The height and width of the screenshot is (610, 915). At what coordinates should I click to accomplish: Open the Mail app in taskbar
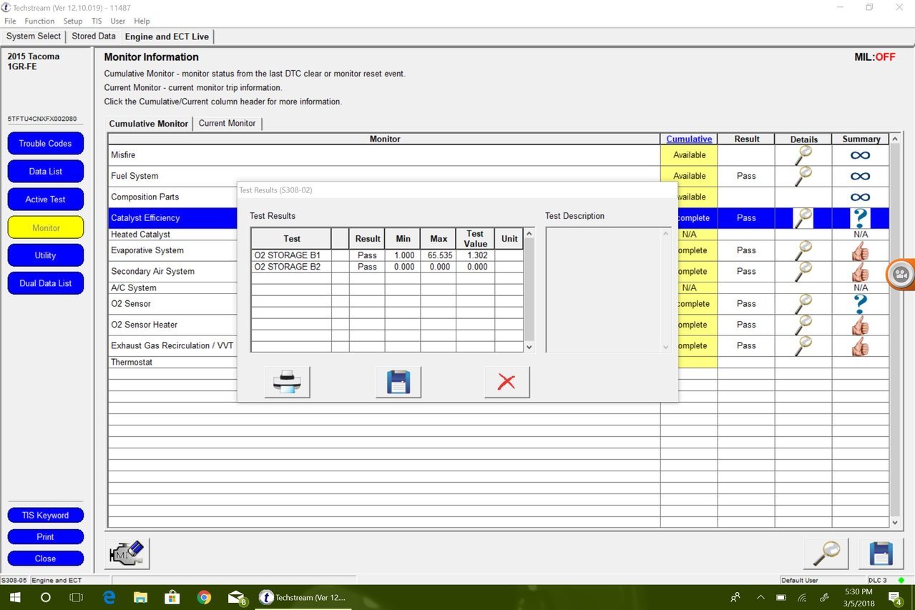237,597
